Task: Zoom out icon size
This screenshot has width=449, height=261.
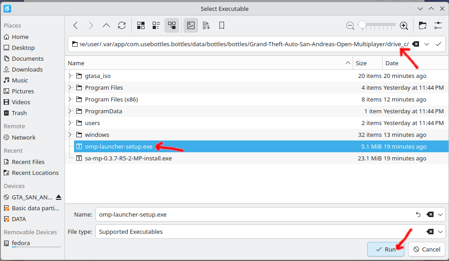Action: pos(350,26)
